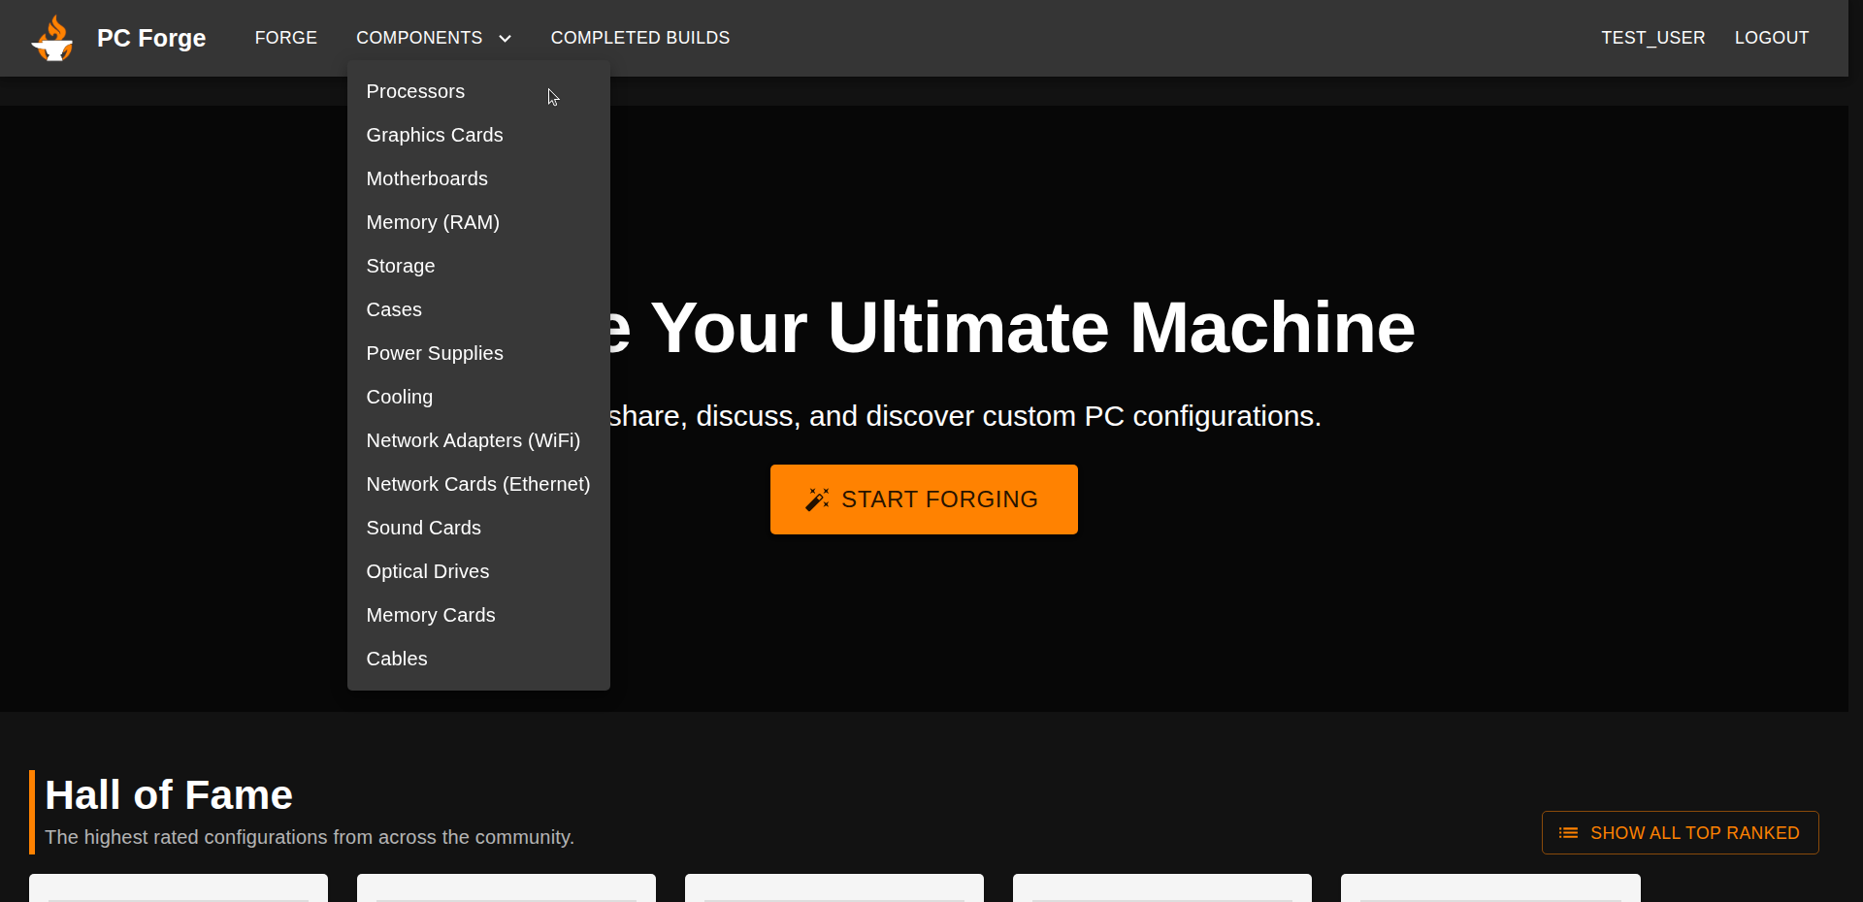The image size is (1863, 902).
Task: Click the PC Forge flame logo icon
Action: pyautogui.click(x=52, y=38)
